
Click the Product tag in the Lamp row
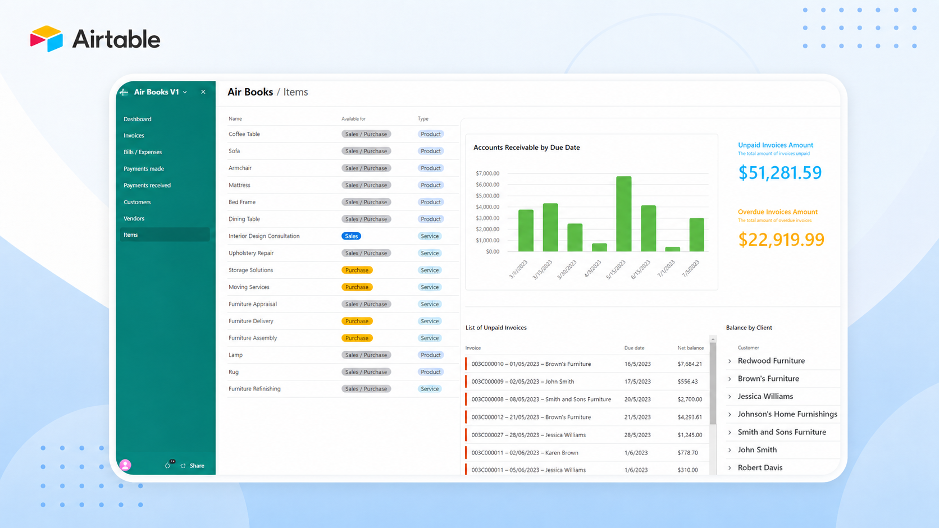431,355
